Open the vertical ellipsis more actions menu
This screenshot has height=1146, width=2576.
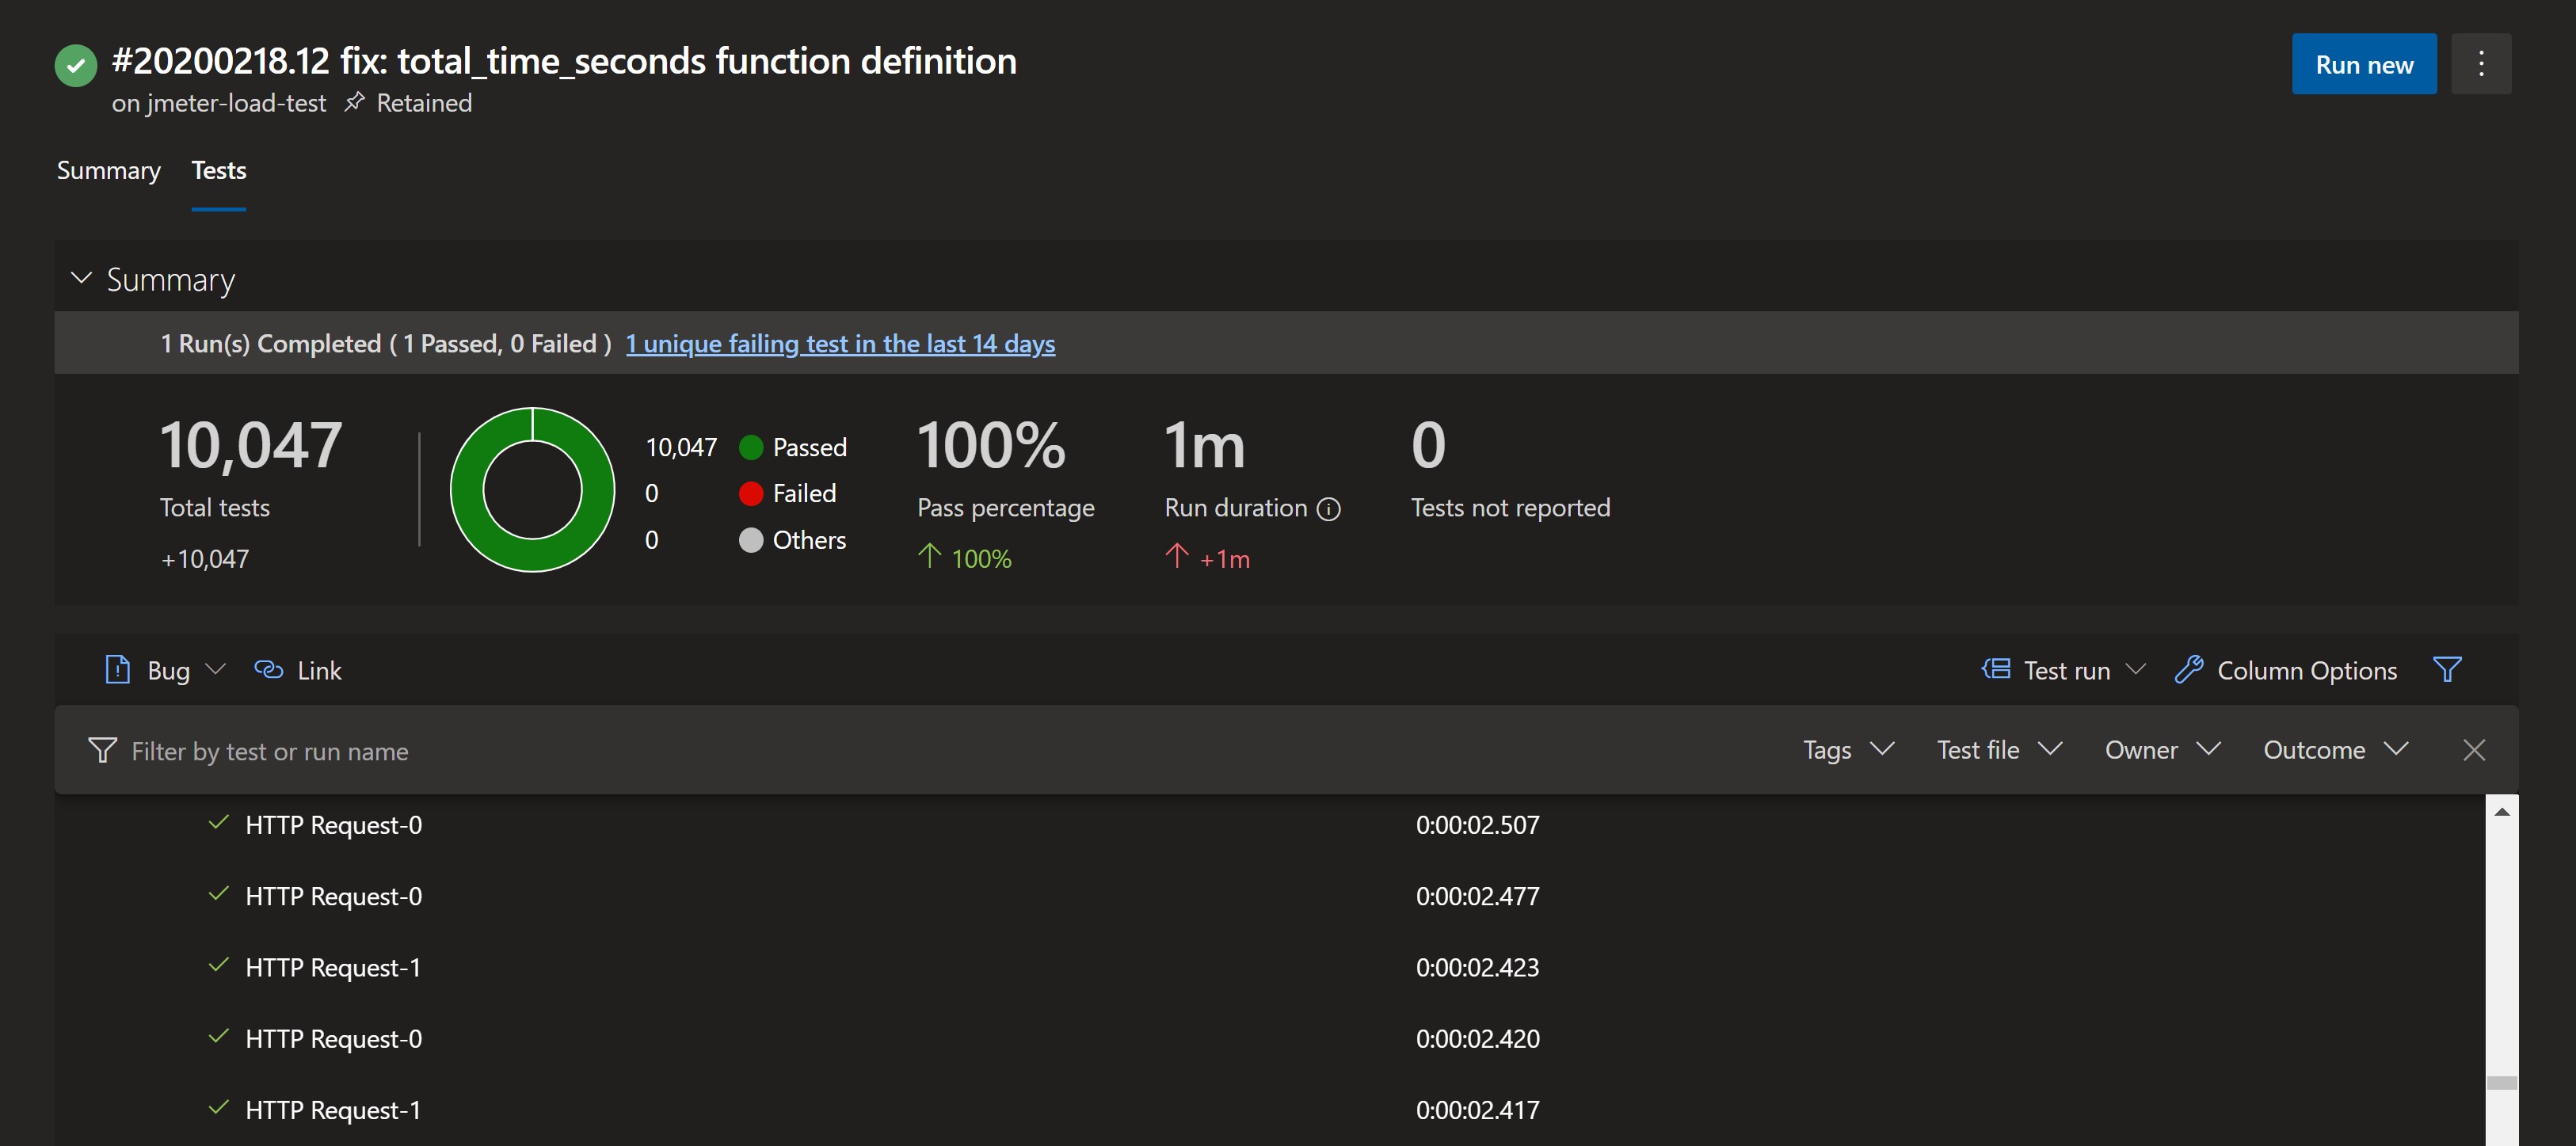pos(2480,64)
